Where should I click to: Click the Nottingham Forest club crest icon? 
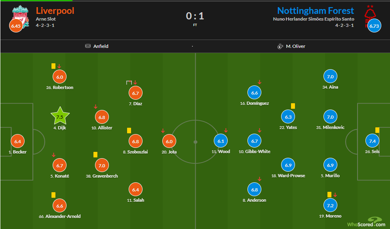(x=370, y=15)
